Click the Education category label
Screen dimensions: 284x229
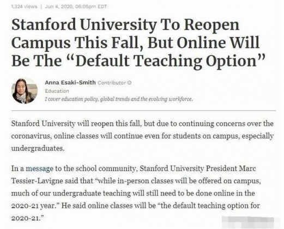click(57, 91)
